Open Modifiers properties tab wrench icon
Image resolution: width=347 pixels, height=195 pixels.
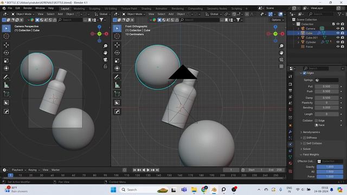pyautogui.click(x=291, y=132)
